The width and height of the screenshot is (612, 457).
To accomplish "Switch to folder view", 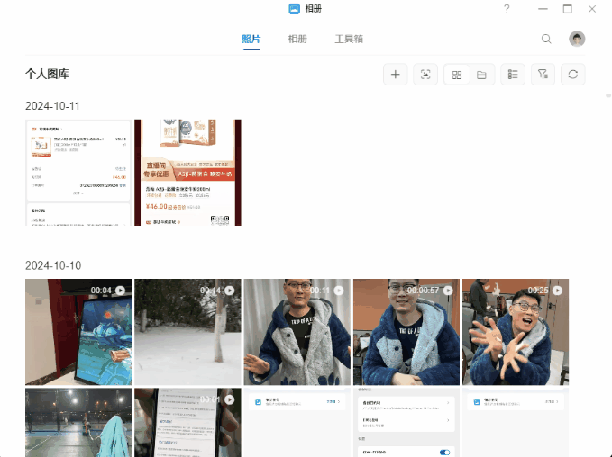I will [x=481, y=75].
